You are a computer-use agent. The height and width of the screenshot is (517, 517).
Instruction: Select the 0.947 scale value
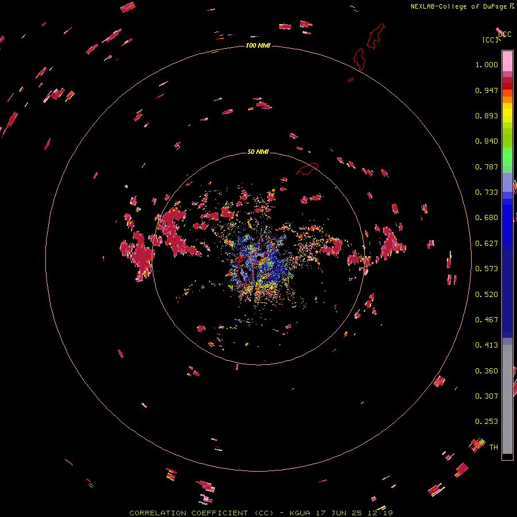[487, 90]
